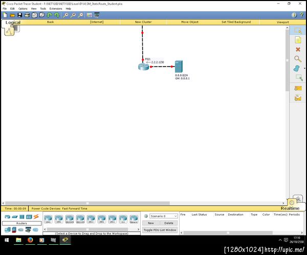Click Fast Forward Time
This screenshot has height=255, width=307.
pos(75,208)
